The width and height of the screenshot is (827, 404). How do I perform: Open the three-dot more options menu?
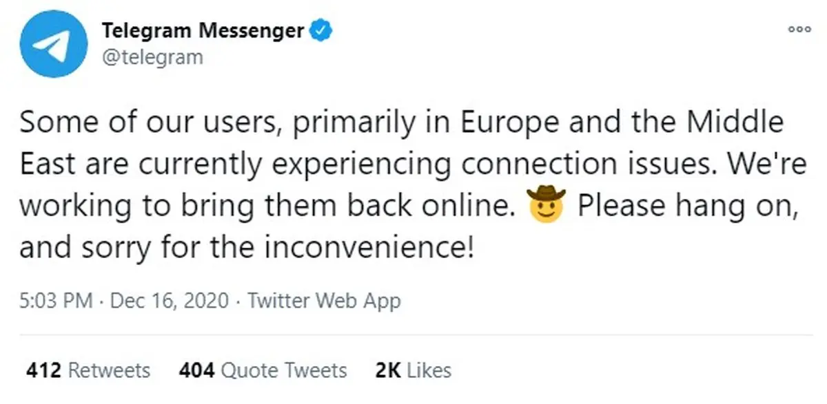click(x=799, y=29)
